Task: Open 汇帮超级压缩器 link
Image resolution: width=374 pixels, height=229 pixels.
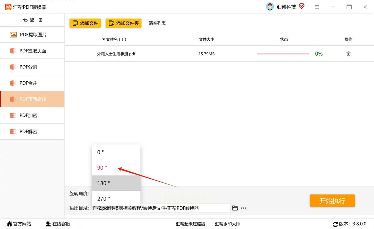Action: click(191, 224)
